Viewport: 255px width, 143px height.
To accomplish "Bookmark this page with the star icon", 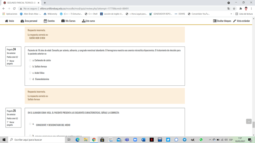I will pyautogui.click(x=234, y=9).
